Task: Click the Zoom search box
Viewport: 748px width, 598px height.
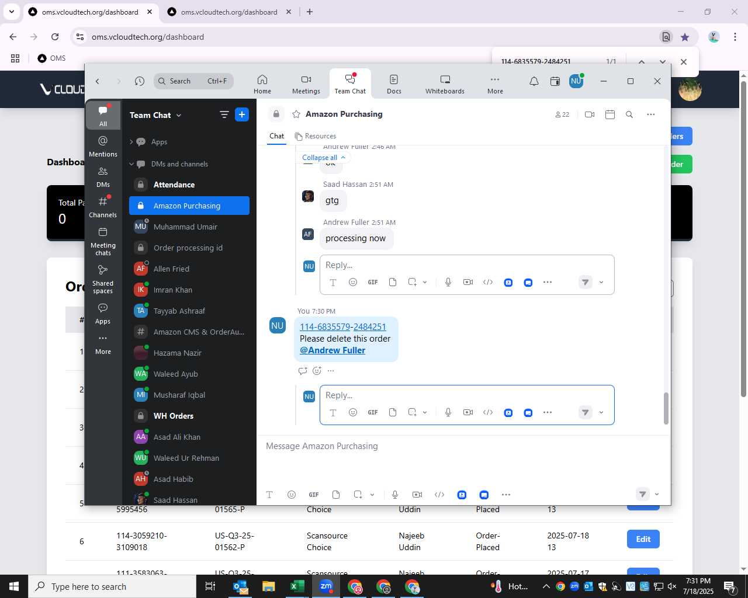Action: coord(193,81)
